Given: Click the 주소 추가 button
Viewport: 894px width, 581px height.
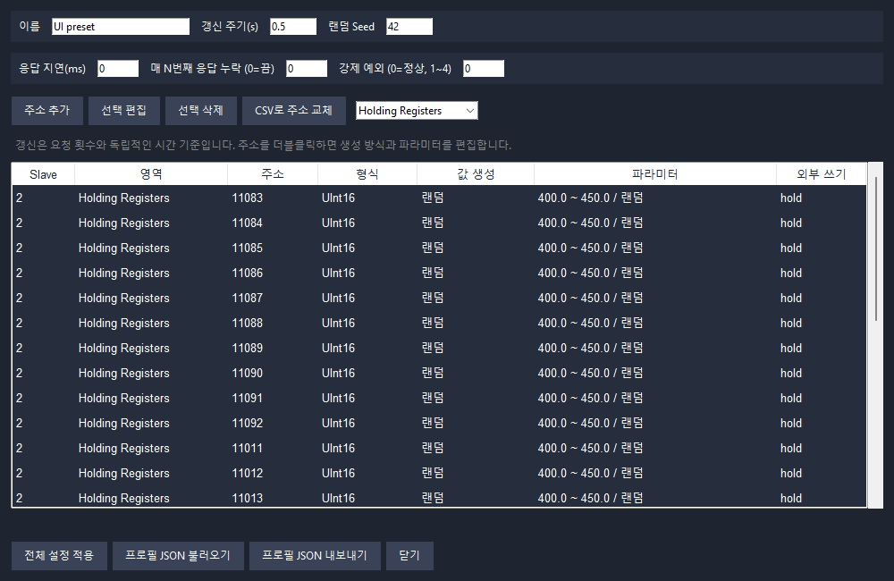Looking at the screenshot, I should pyautogui.click(x=47, y=111).
